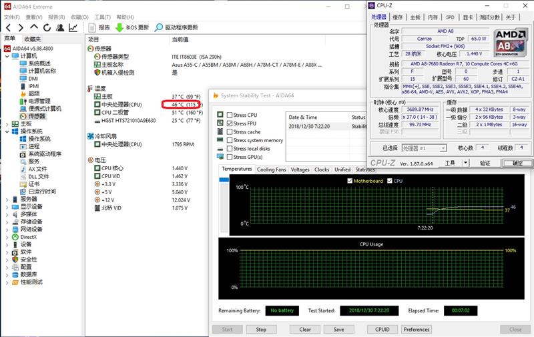Viewport: 534px width, 337px height.
Task: Enable the Stress CPU checkbox
Action: pos(230,115)
